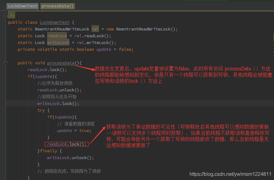Click the LockDownTest breadcrumb

[x=22, y=6]
